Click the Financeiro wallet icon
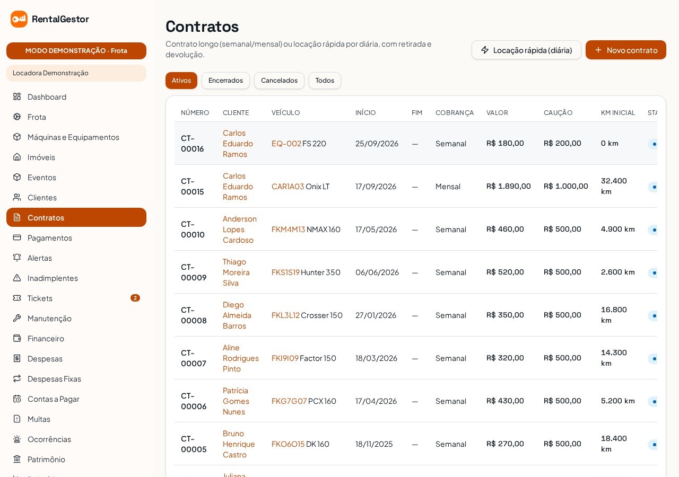679x477 pixels. 17,338
